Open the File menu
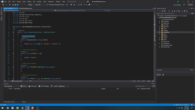 point(5,2)
